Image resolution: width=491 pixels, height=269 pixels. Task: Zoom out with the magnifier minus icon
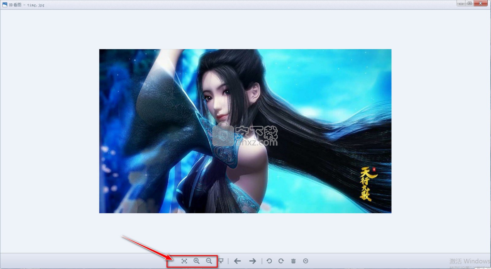209,261
